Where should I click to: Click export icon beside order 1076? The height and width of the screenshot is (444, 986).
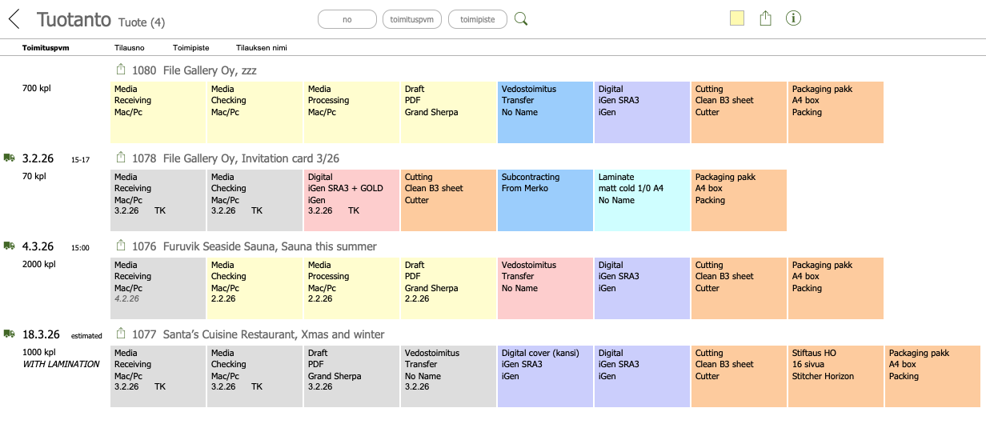point(122,246)
